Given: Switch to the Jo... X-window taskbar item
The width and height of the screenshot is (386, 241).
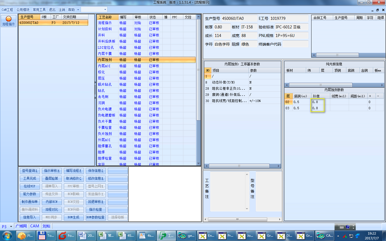Looking at the screenshot, I should pyautogui.click(x=246, y=236).
